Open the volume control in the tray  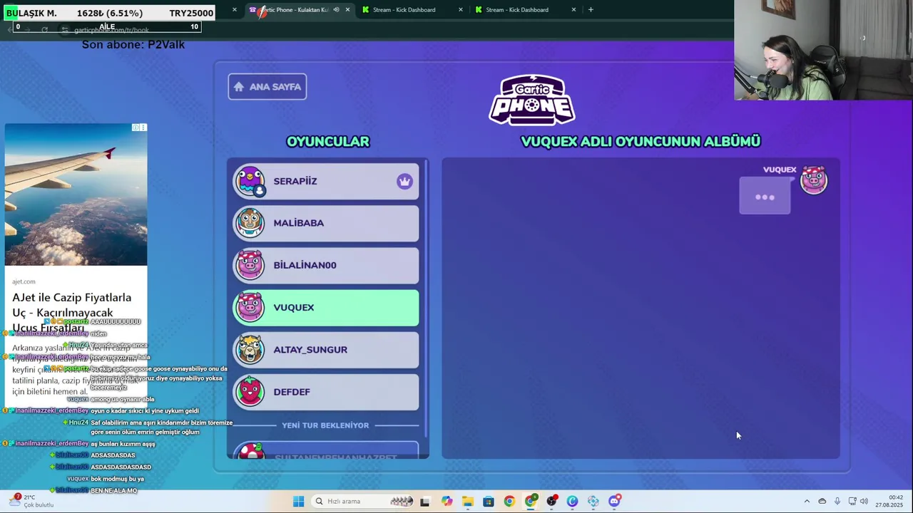click(864, 502)
